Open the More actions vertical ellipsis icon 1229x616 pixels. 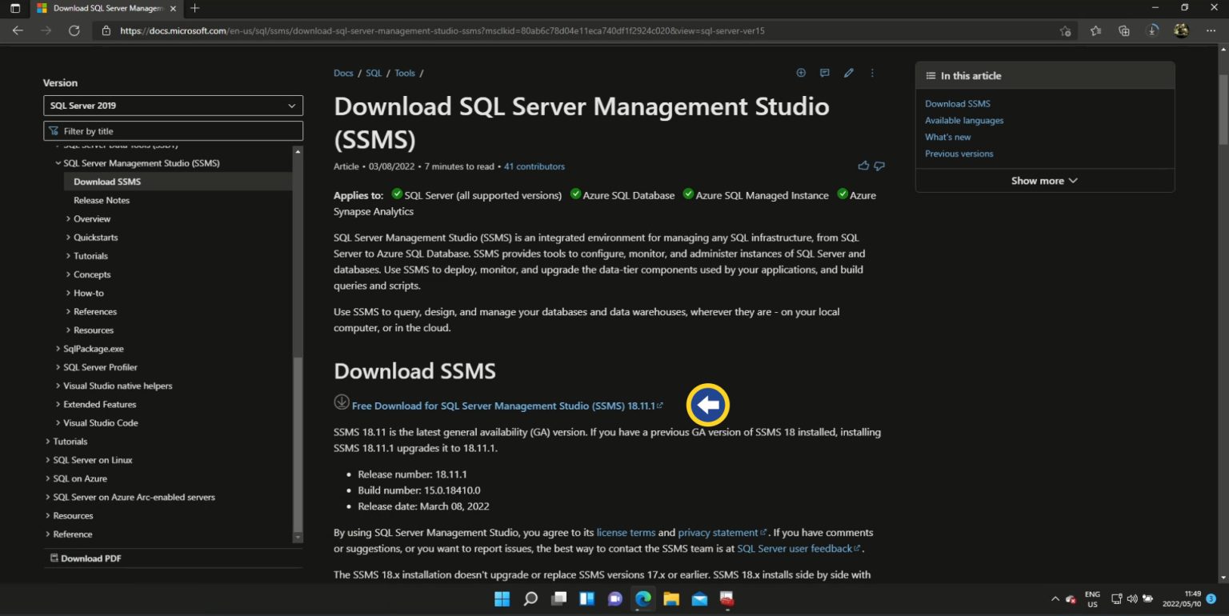[872, 73]
